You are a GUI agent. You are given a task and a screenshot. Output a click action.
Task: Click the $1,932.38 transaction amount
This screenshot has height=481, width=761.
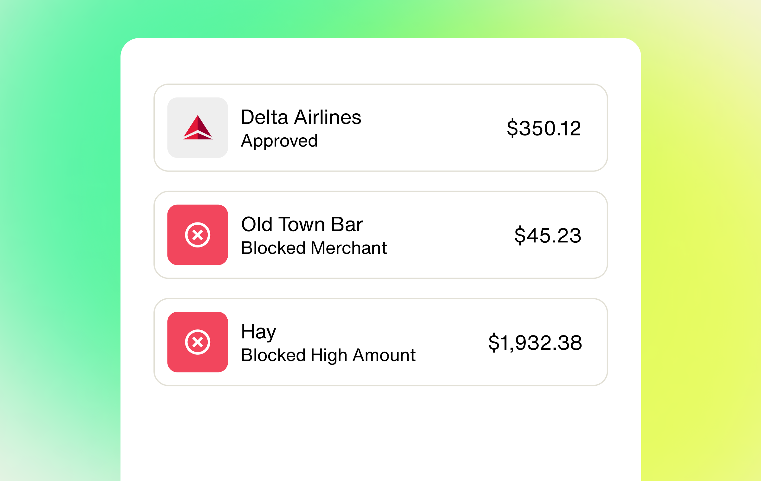point(535,342)
